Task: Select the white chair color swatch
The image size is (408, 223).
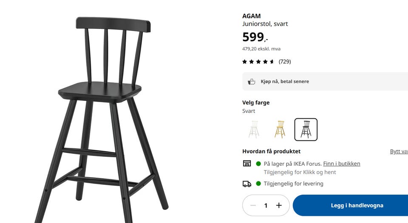Action: 254,129
